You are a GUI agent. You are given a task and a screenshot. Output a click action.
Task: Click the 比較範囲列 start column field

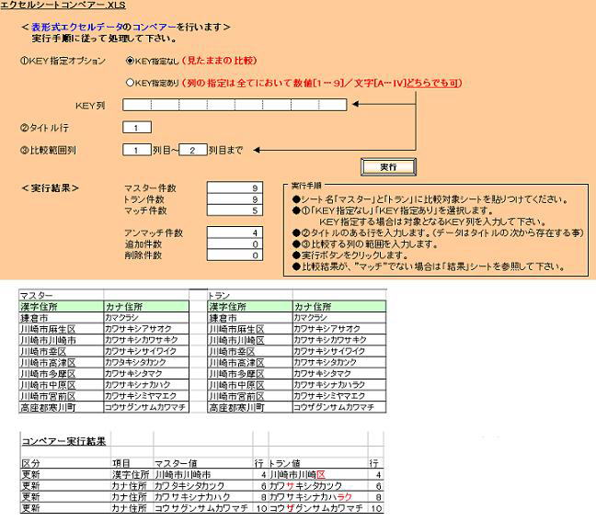136,150
